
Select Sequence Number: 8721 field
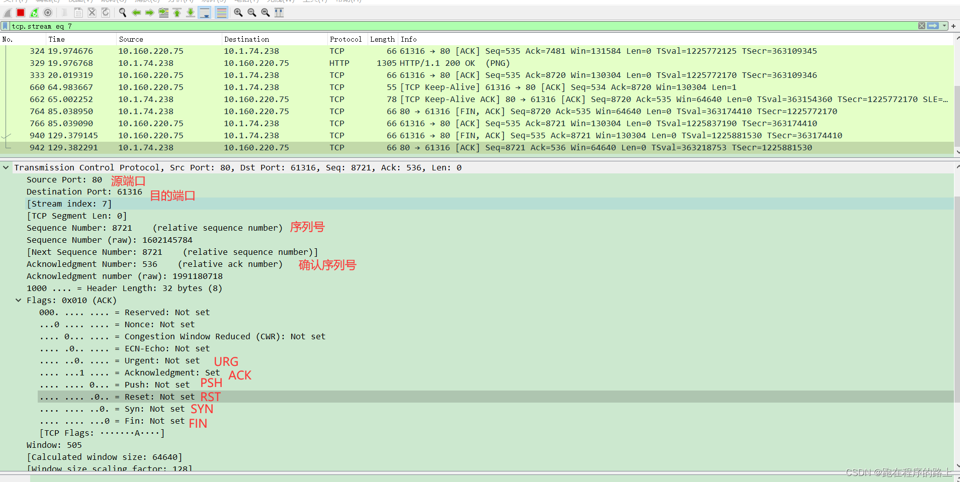154,228
